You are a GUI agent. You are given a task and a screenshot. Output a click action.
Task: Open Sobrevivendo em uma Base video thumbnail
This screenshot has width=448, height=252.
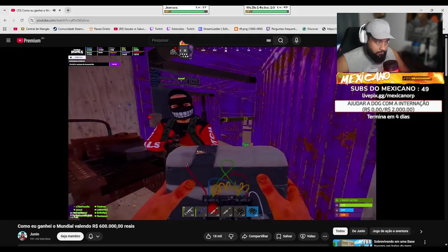[x=352, y=243]
